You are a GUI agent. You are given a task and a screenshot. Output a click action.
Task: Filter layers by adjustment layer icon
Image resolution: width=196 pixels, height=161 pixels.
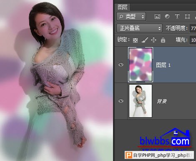click(167, 16)
